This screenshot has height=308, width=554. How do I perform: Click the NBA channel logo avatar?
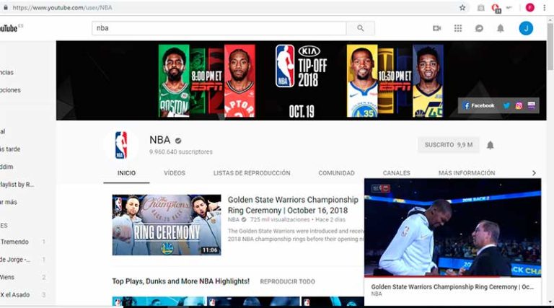click(121, 145)
